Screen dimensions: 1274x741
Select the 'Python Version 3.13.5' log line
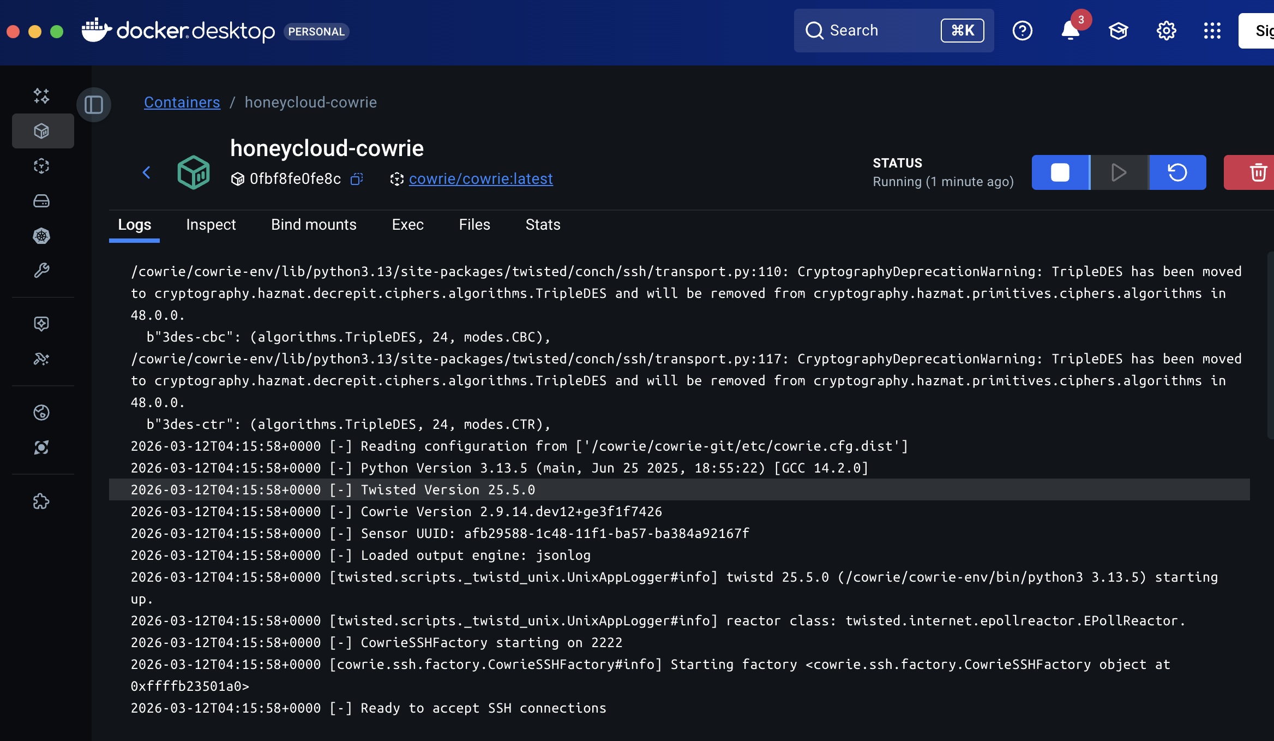click(x=680, y=468)
